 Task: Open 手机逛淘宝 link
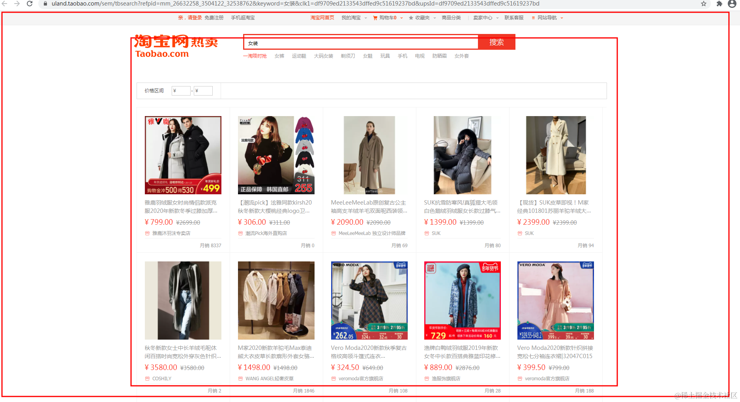click(243, 18)
